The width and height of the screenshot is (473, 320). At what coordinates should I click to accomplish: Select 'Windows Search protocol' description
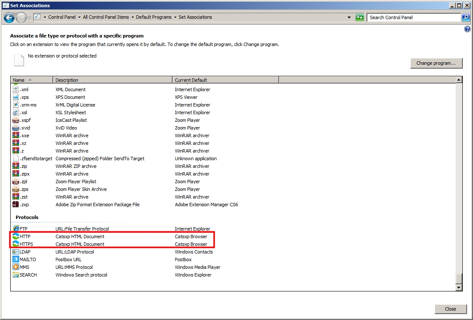tap(81, 275)
